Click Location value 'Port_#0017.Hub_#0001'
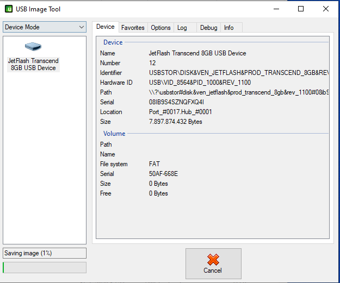 [x=180, y=112]
